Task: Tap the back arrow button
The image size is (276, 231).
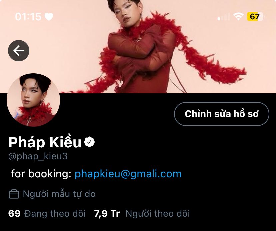Action: tap(19, 51)
